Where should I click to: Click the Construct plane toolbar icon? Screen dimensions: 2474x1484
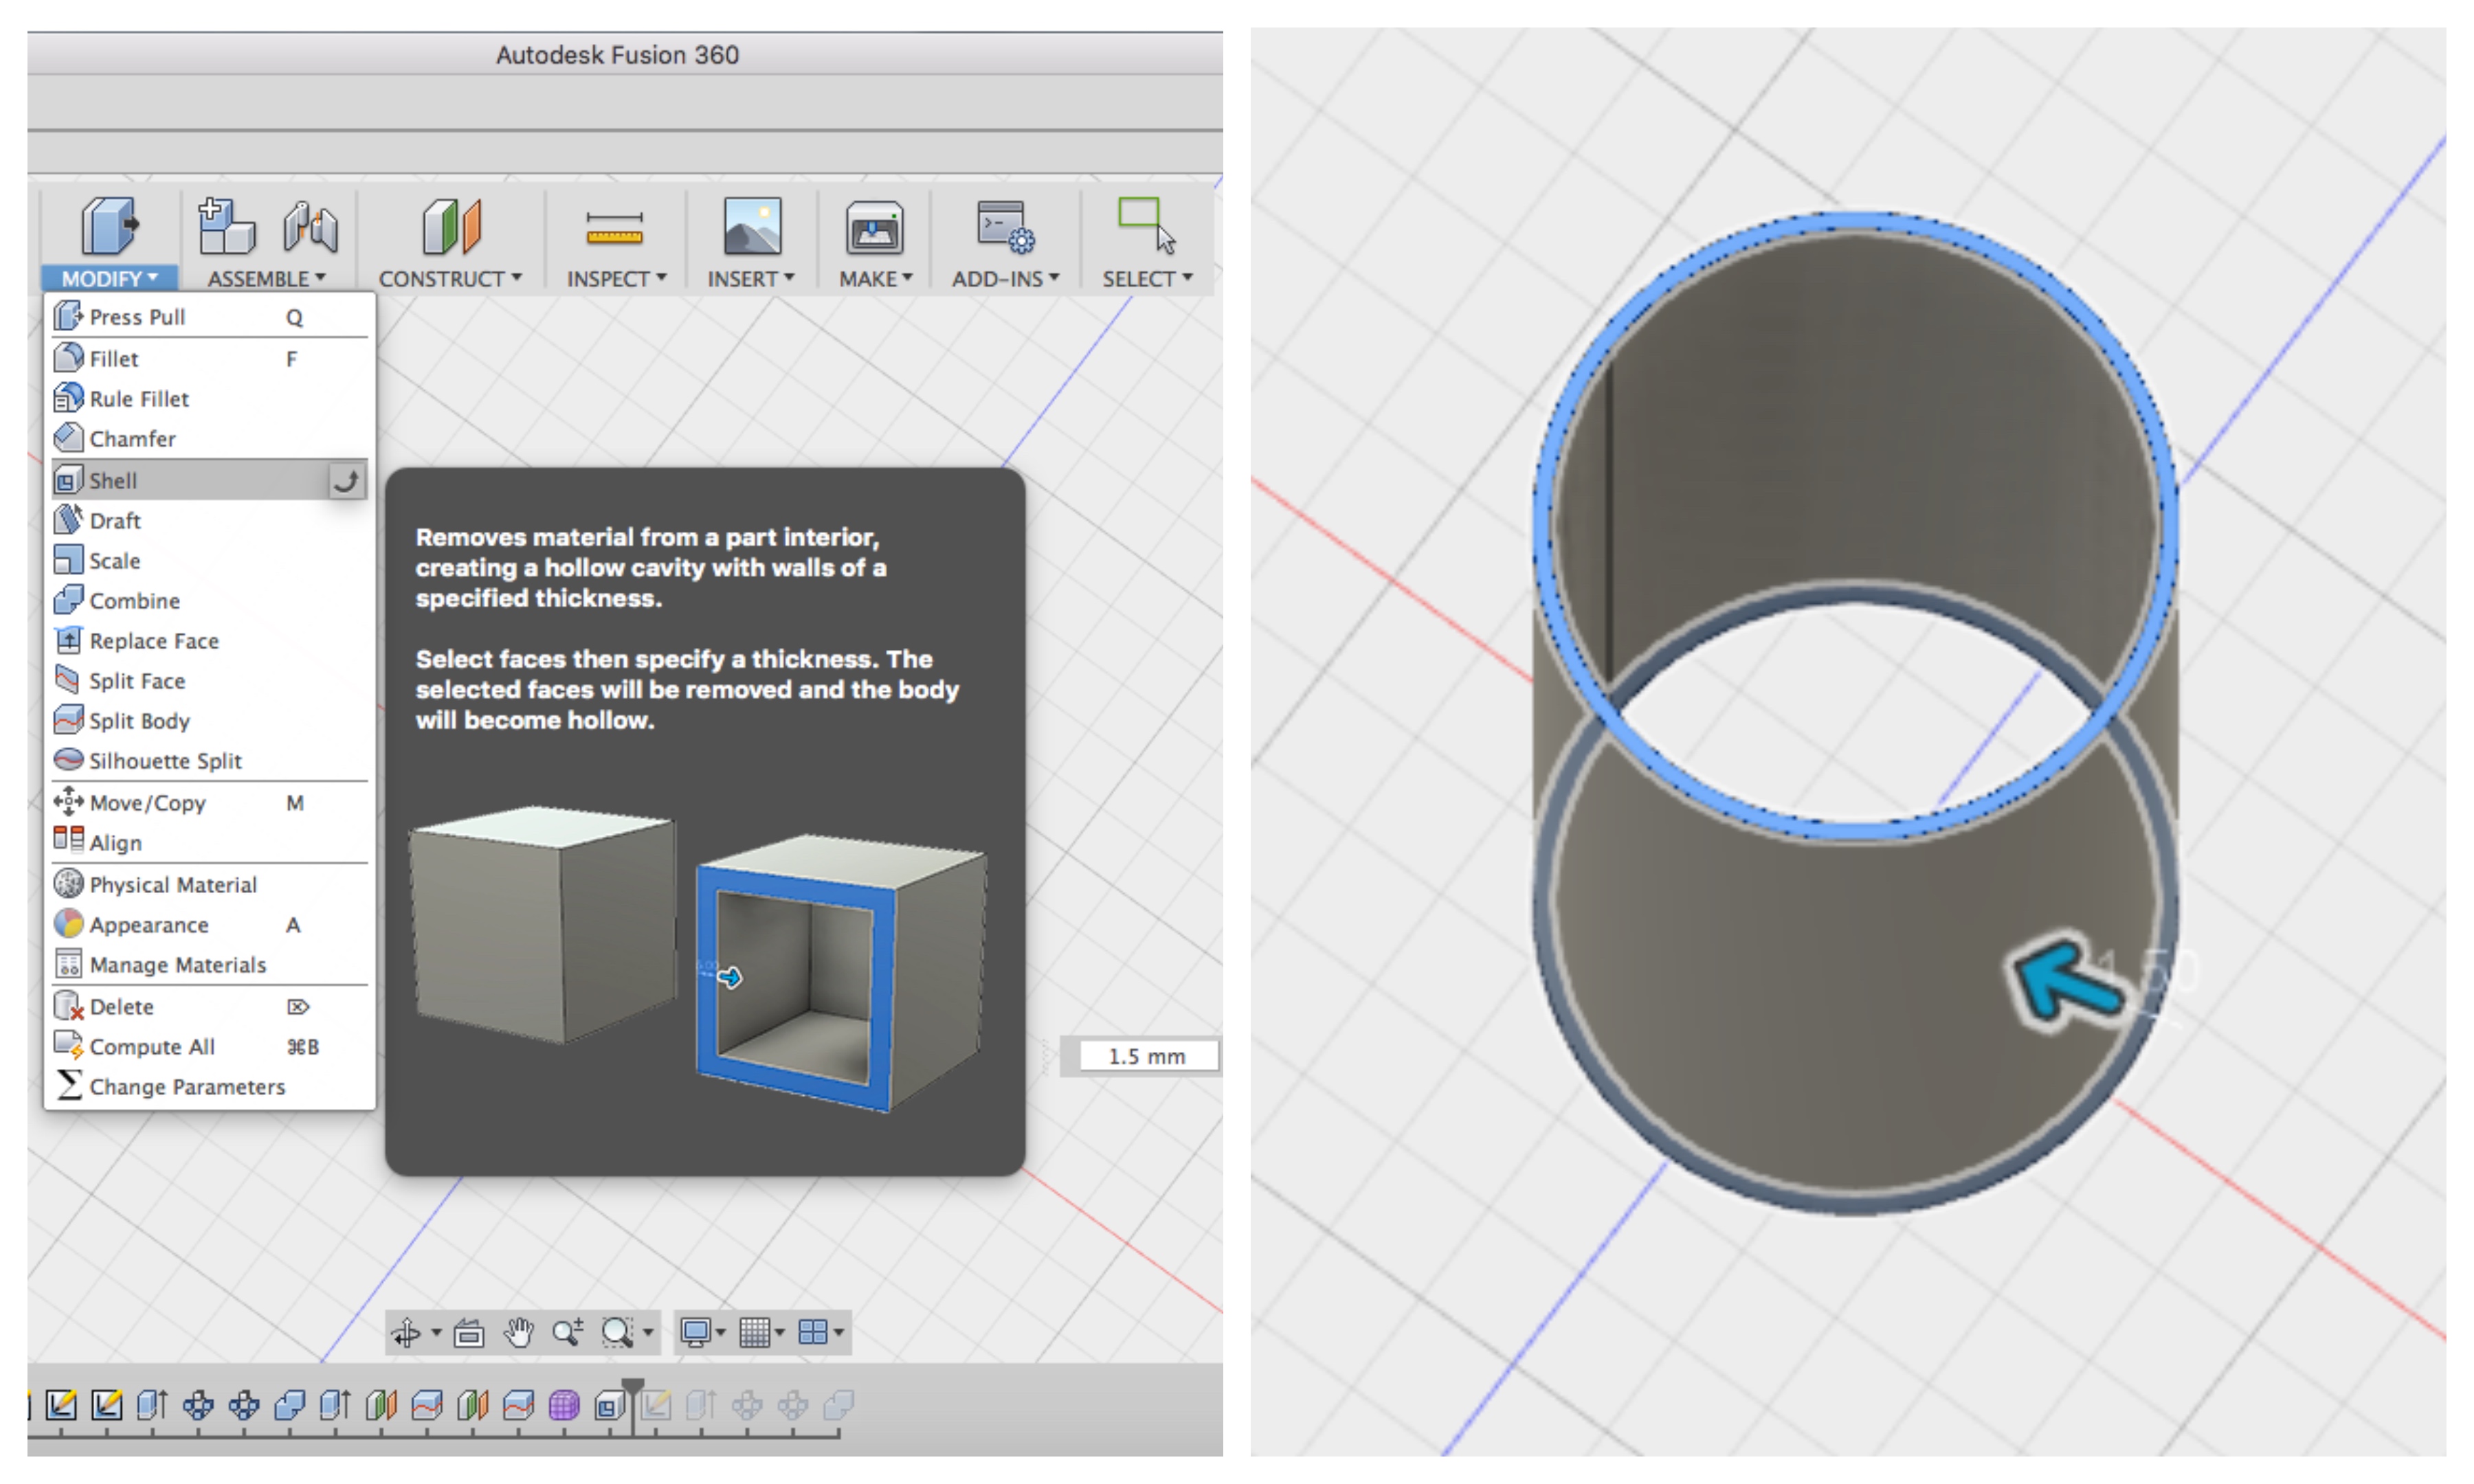pos(451,226)
